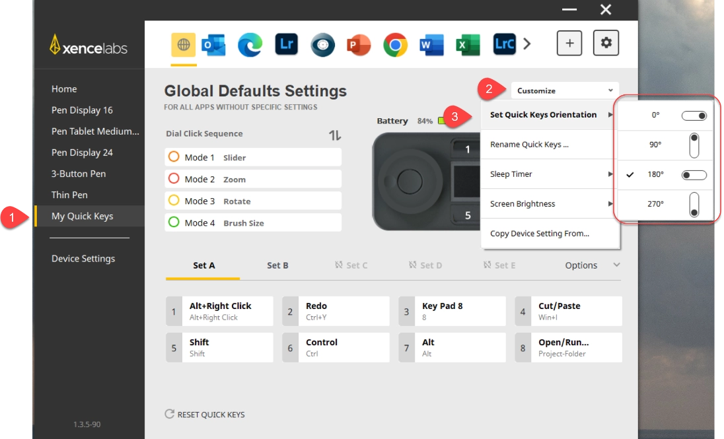Click the Battery 84% indicator
The height and width of the screenshot is (439, 724).
[410, 121]
